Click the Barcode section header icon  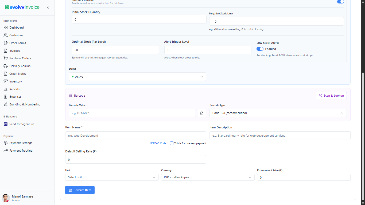point(71,96)
